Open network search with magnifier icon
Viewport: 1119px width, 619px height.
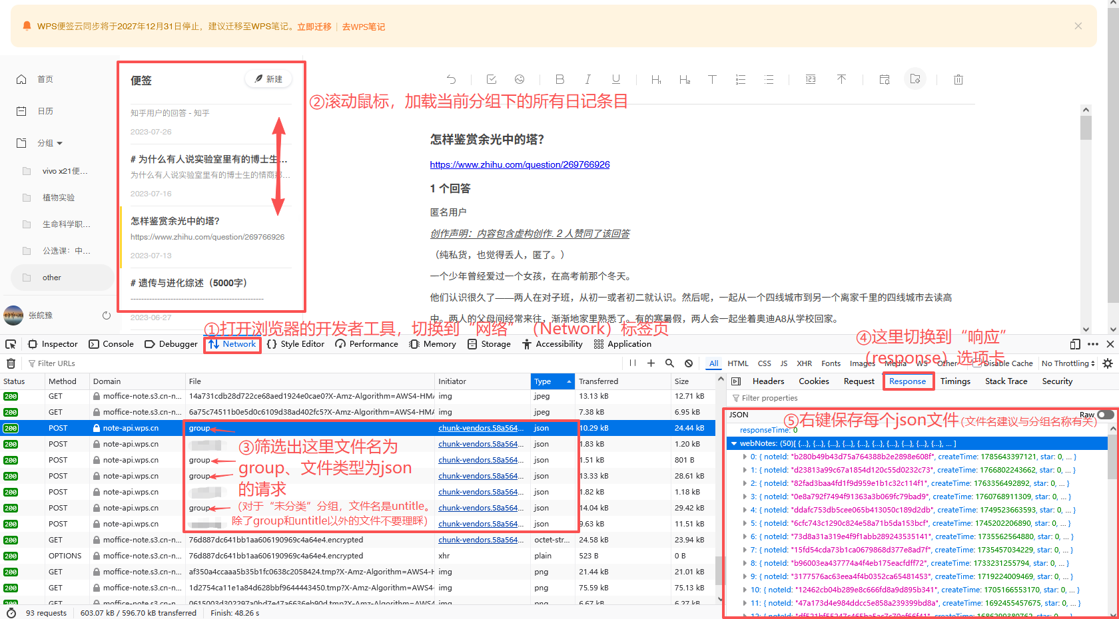(x=669, y=363)
